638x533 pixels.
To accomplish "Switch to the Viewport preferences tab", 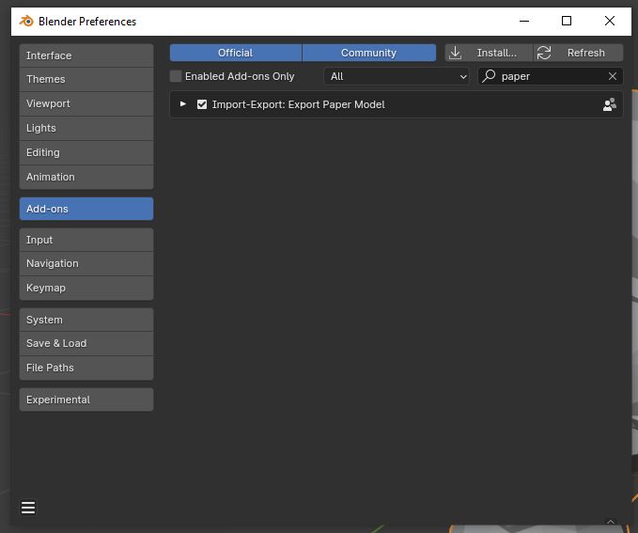I will pyautogui.click(x=86, y=103).
